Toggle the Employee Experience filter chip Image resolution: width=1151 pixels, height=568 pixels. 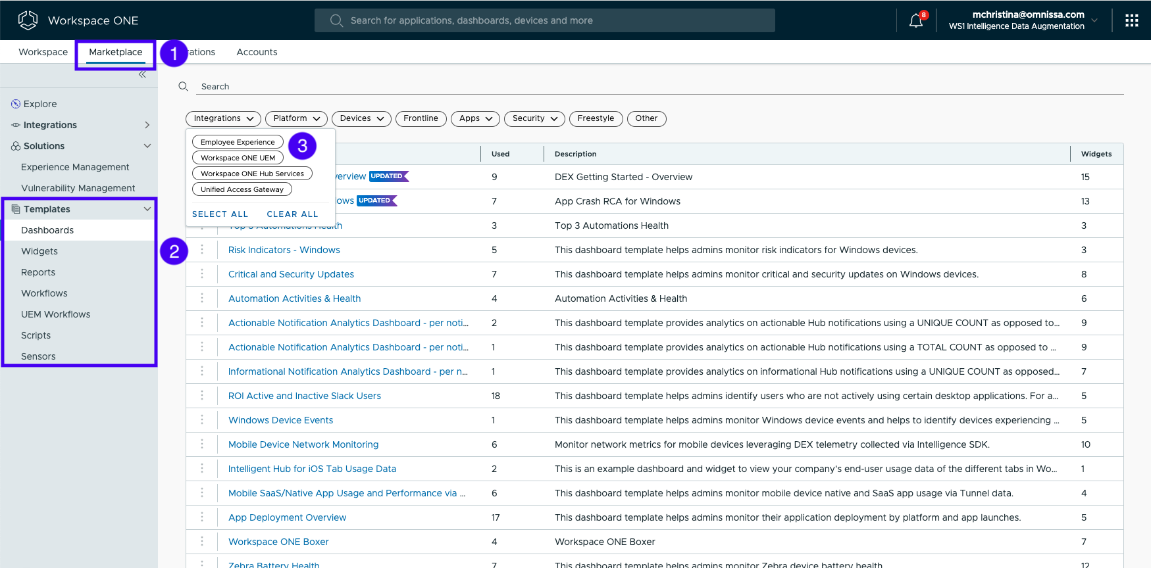(238, 142)
